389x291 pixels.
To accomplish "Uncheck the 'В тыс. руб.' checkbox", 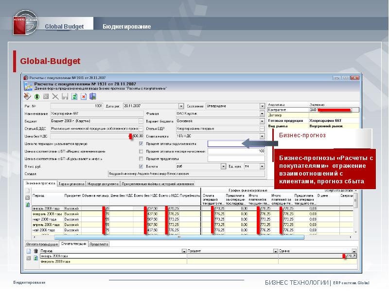I will [141, 166].
